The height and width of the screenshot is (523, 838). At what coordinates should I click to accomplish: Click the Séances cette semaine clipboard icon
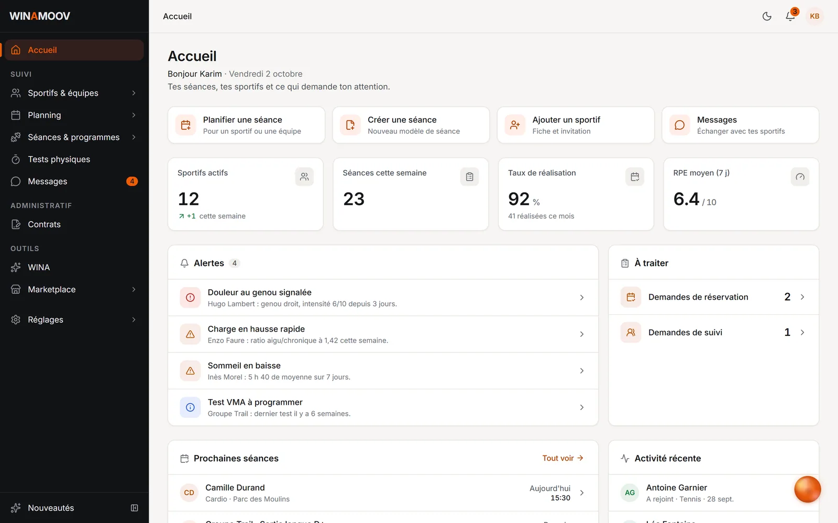[469, 177]
